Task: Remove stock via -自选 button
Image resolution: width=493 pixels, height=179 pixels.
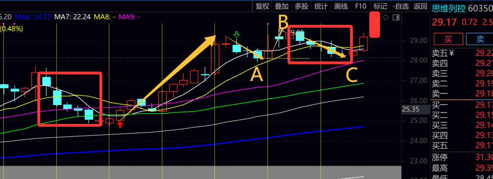Action: pyautogui.click(x=400, y=6)
